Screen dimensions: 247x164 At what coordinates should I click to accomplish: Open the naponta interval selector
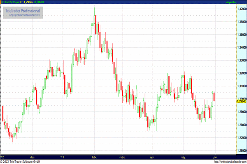click(x=232, y=2)
